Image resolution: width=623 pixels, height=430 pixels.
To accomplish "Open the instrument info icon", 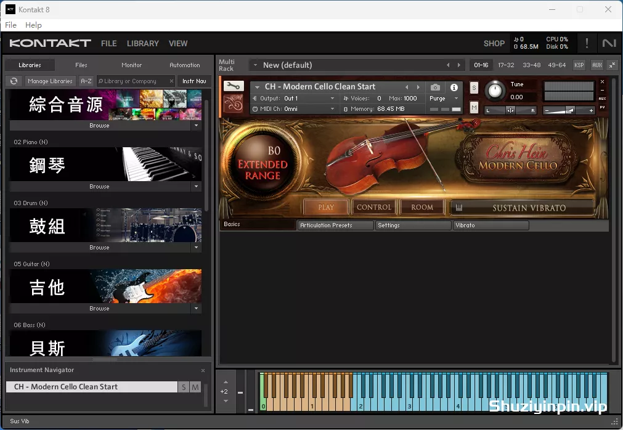I will [x=454, y=87].
